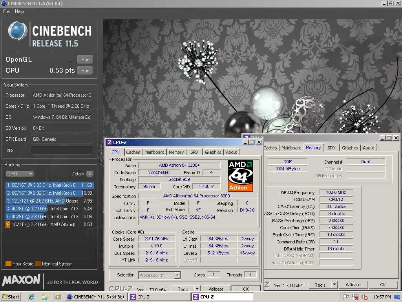
Task: Click the network status tray icon
Action: pos(355,297)
